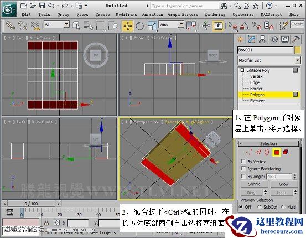Select the Element sub-object selection icon
The width and height of the screenshot is (306, 238).
286,152
